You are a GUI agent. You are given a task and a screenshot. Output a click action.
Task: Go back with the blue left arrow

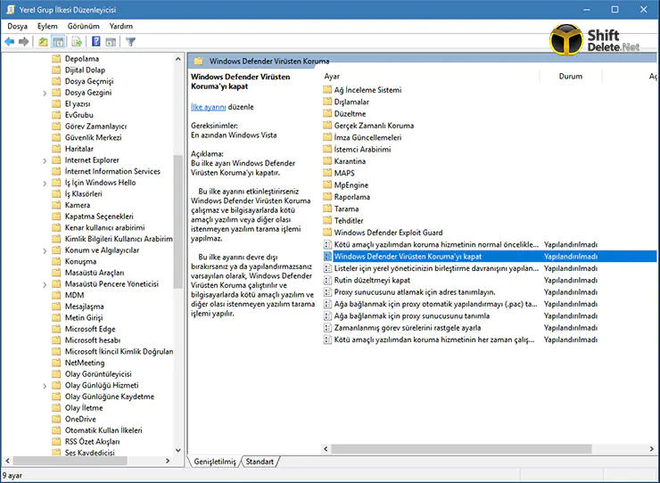9,42
